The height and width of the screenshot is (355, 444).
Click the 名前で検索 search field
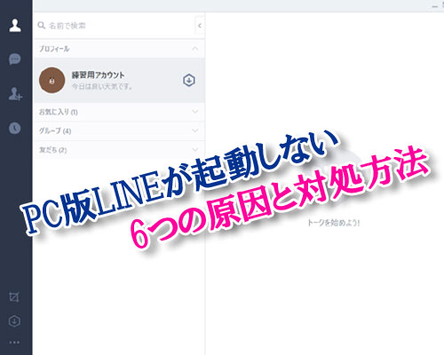(x=115, y=26)
